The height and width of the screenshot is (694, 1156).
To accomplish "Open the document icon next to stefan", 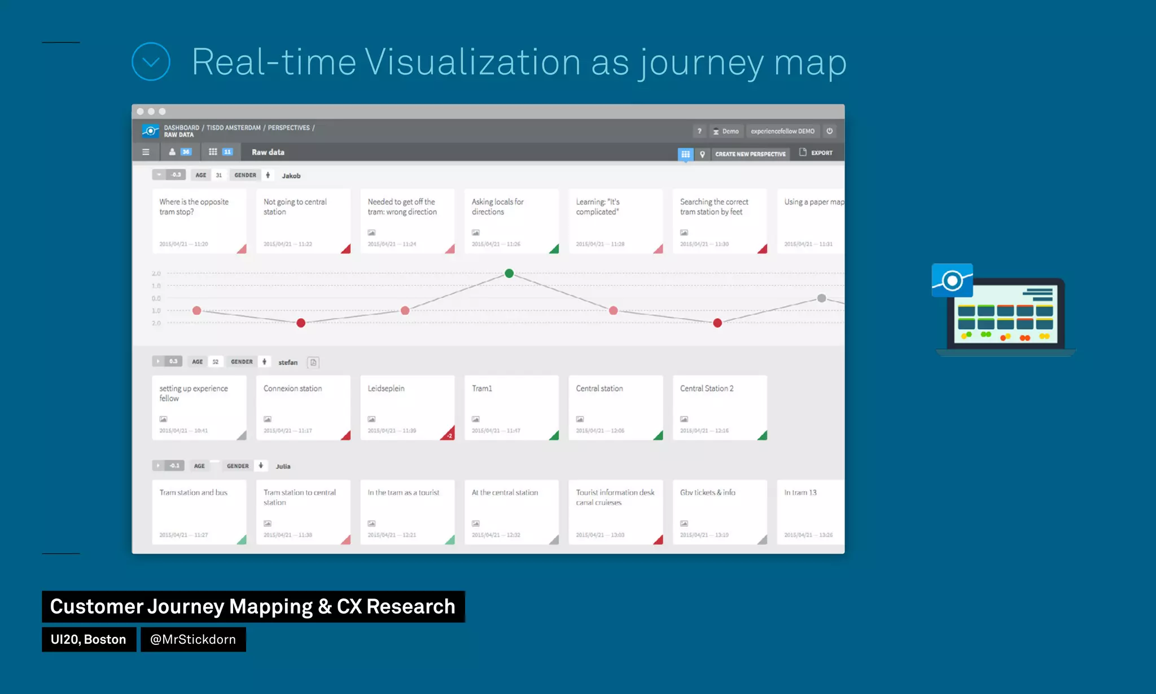I will (313, 363).
